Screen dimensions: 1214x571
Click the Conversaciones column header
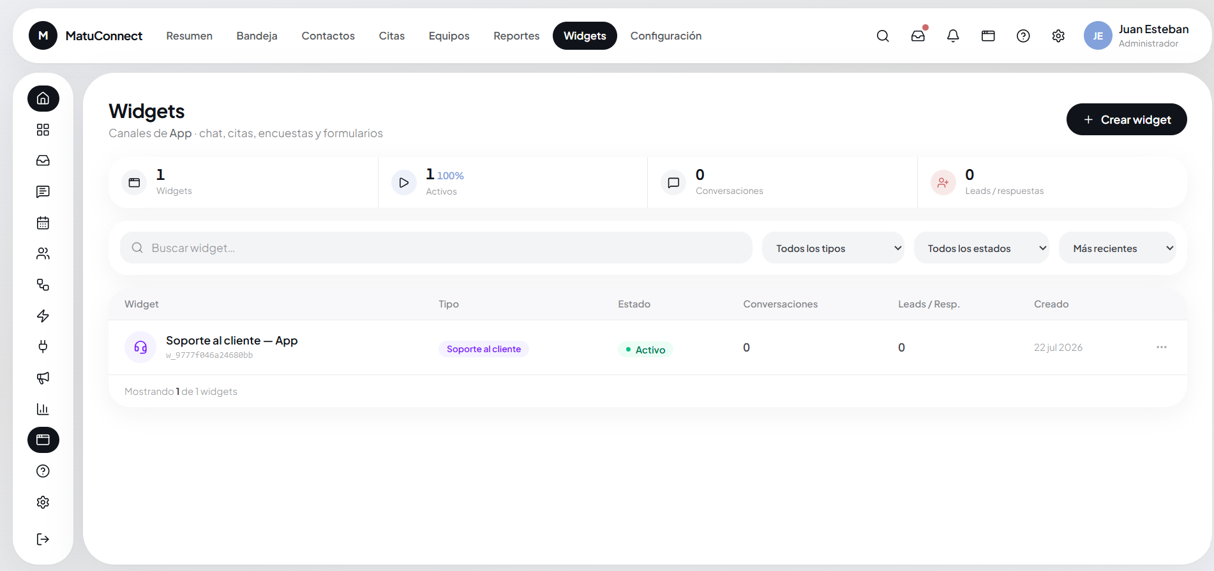[x=780, y=304]
